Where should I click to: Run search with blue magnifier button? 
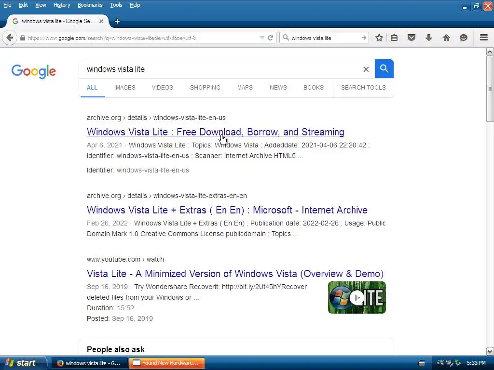(384, 68)
